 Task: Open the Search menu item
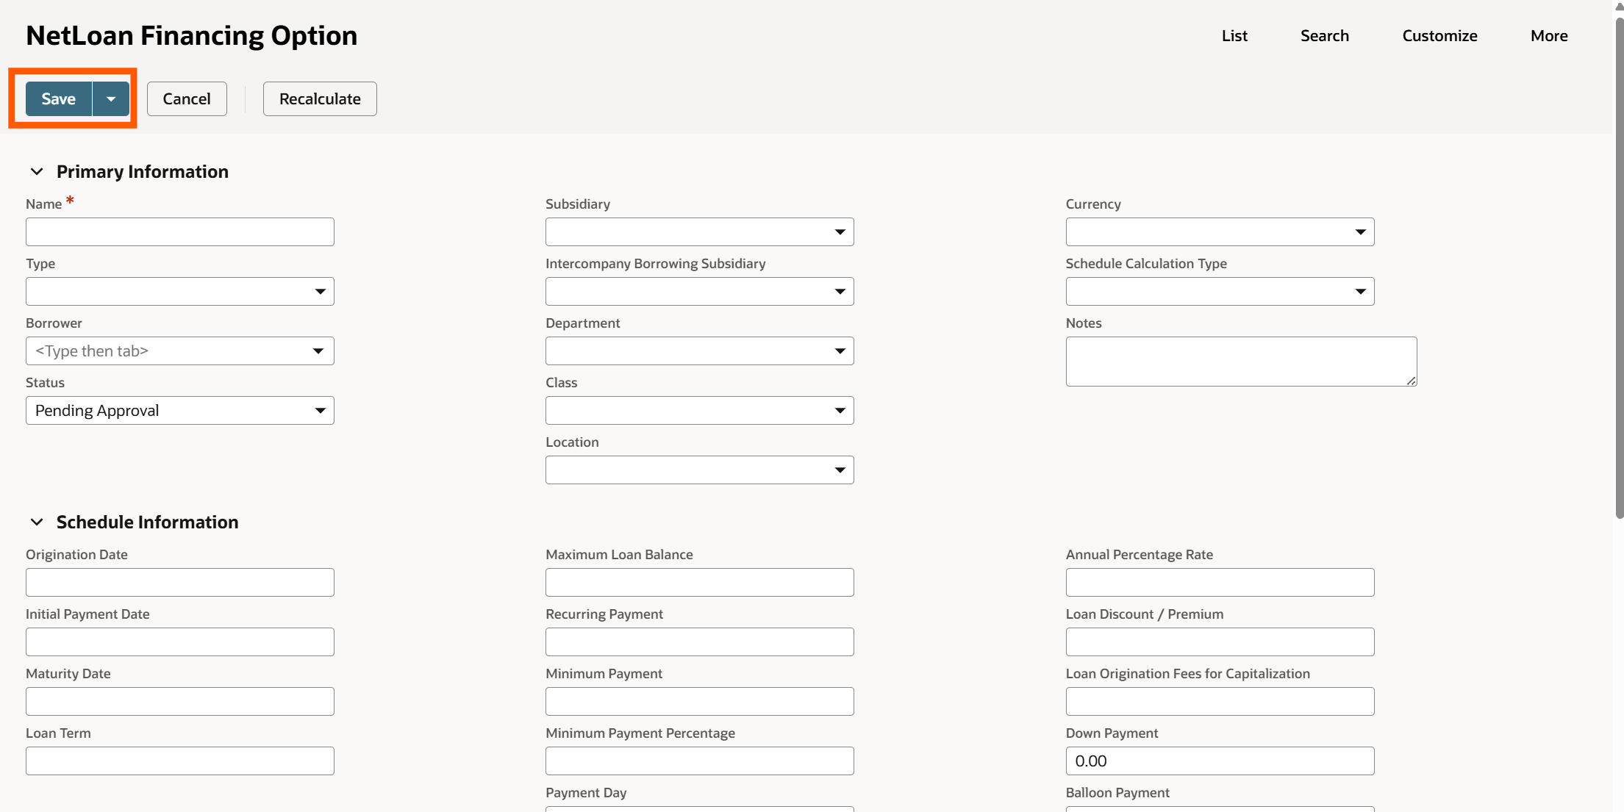(x=1324, y=36)
